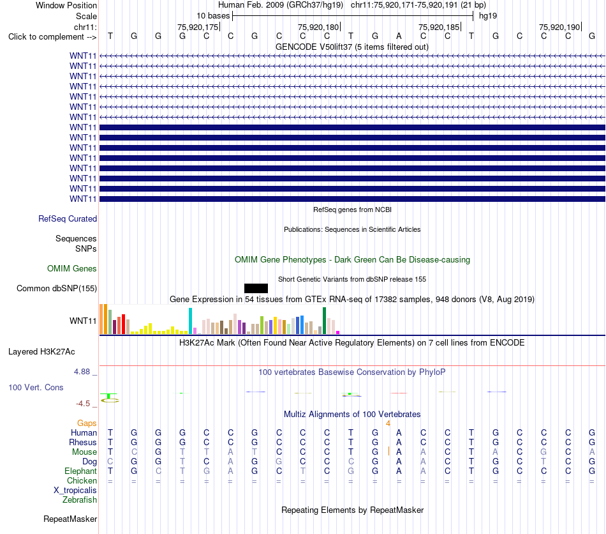Click the "100 Vert. Cons" track label
606x534 pixels.
click(x=36, y=387)
